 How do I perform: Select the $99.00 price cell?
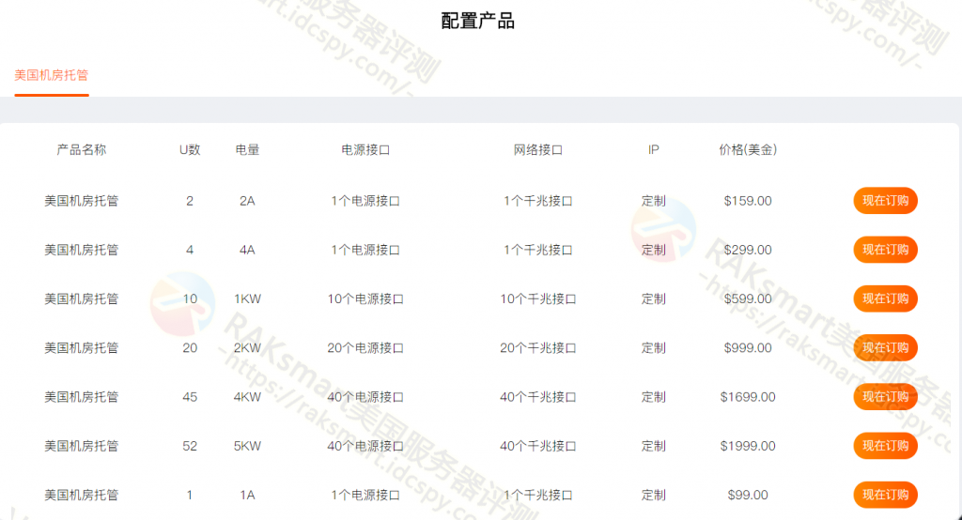(x=748, y=495)
